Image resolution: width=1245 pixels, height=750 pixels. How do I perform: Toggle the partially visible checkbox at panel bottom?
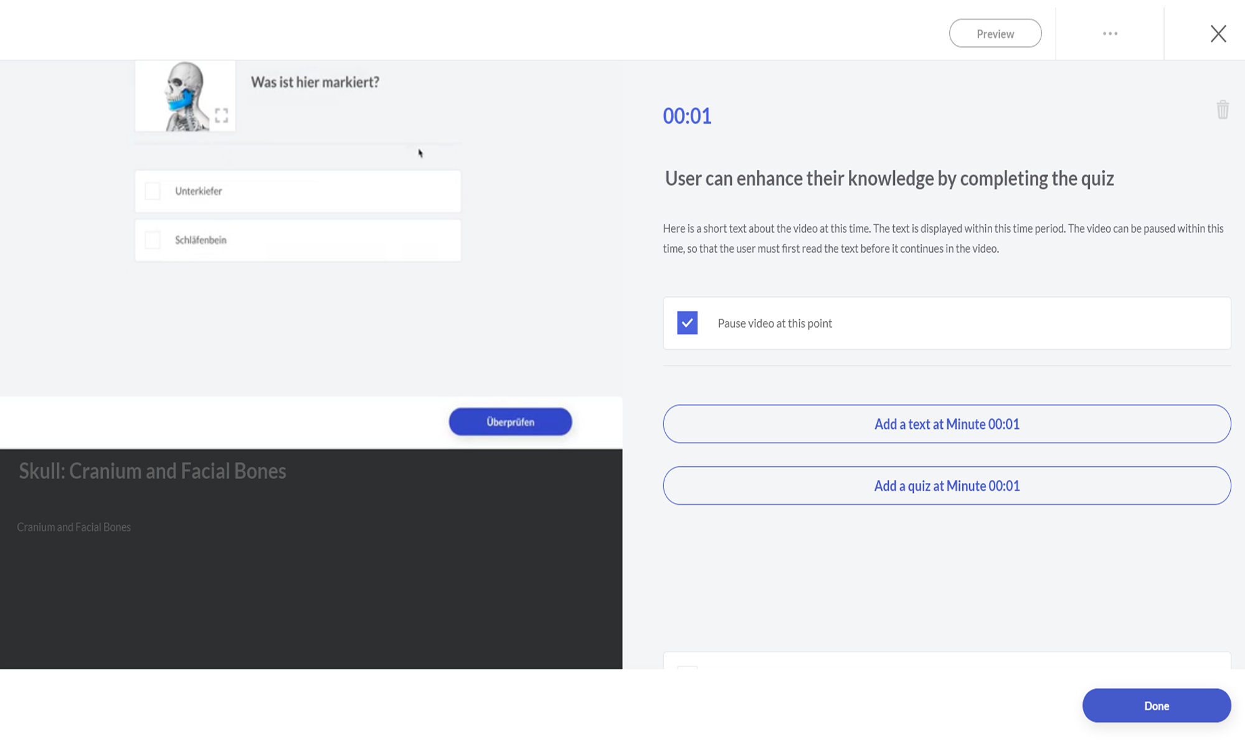[687, 667]
